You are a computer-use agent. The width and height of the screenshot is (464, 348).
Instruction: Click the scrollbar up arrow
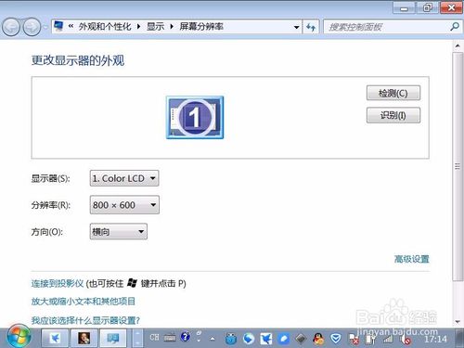coord(458,46)
